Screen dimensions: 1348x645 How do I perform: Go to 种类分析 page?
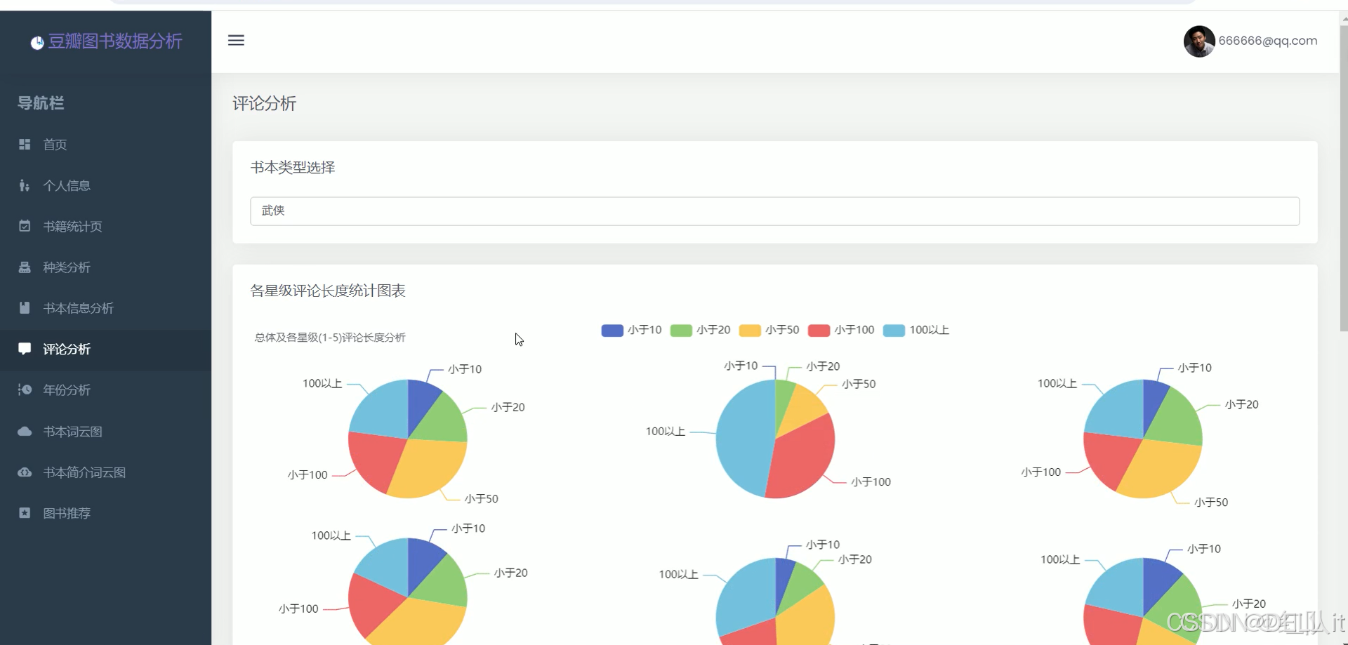click(x=105, y=267)
